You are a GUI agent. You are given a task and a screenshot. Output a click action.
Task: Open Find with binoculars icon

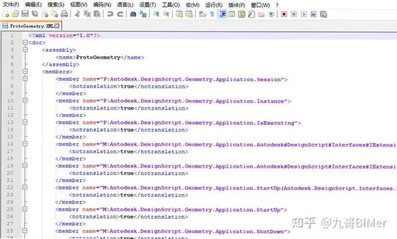point(133,14)
